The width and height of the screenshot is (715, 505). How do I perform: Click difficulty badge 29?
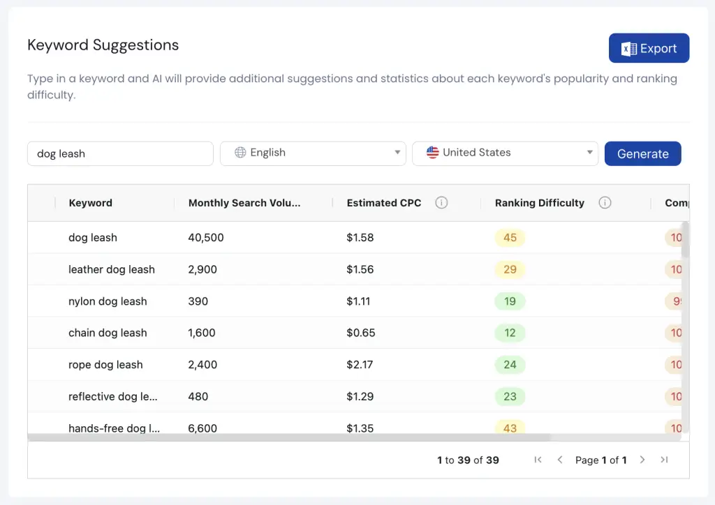point(510,269)
